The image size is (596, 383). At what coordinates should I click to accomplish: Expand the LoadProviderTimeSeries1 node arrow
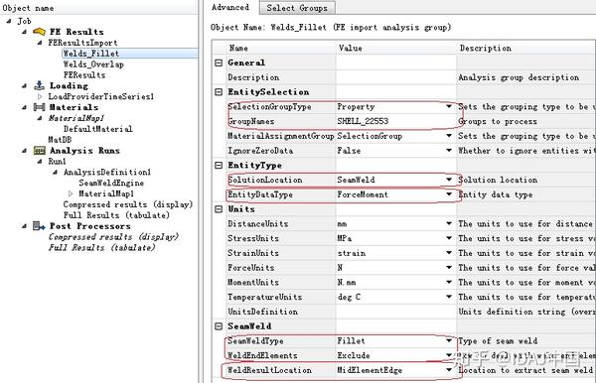pos(40,96)
